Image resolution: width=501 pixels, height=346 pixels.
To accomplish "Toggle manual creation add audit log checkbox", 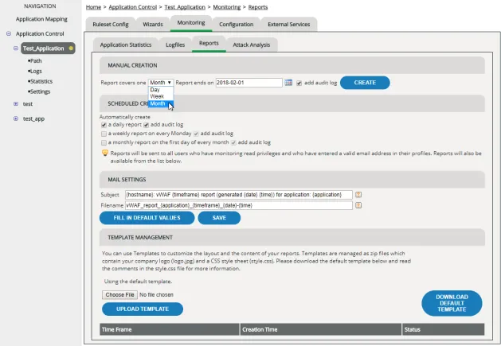I will (x=299, y=83).
